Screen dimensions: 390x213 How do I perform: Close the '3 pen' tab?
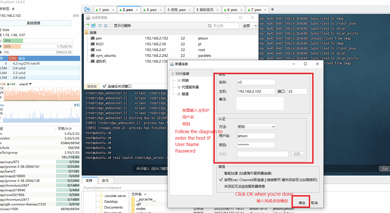coord(161,10)
